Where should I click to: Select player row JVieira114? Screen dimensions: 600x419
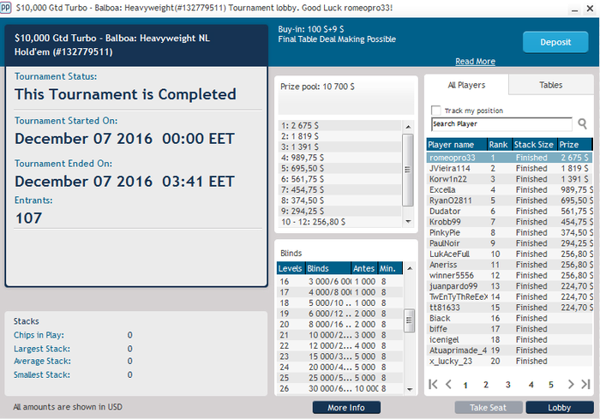509,168
